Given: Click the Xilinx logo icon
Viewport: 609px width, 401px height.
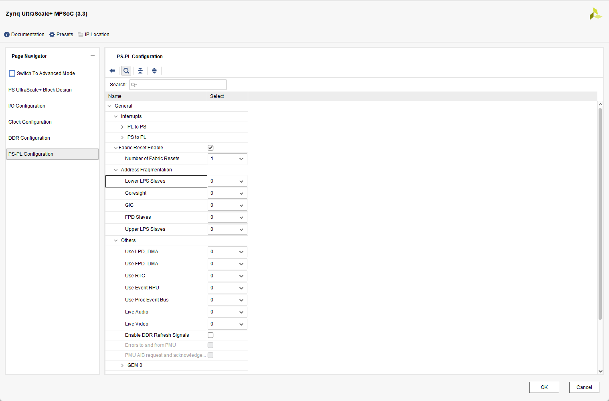Looking at the screenshot, I should click(595, 14).
